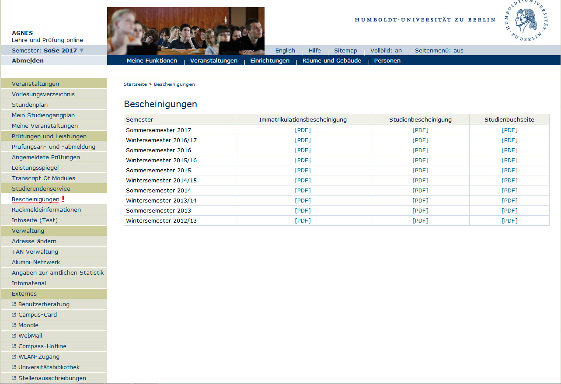Toggle the Seitenmenü: aus side menu option
This screenshot has height=384, width=561.
point(439,50)
